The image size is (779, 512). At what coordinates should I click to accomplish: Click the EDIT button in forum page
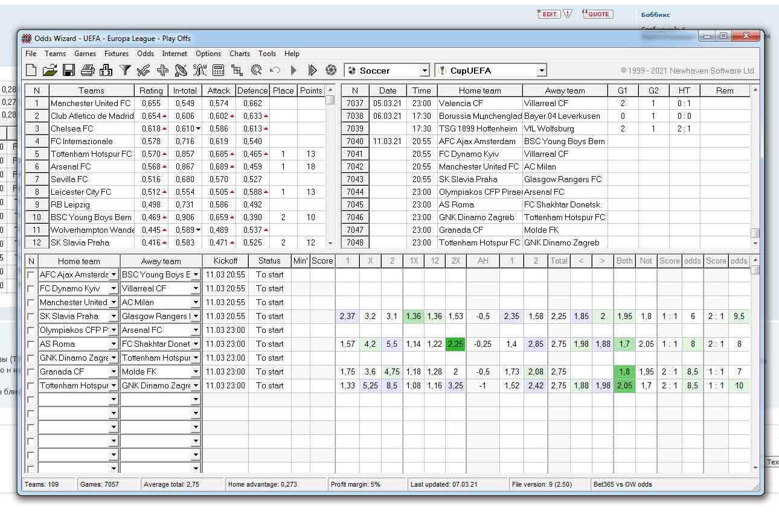click(x=549, y=14)
